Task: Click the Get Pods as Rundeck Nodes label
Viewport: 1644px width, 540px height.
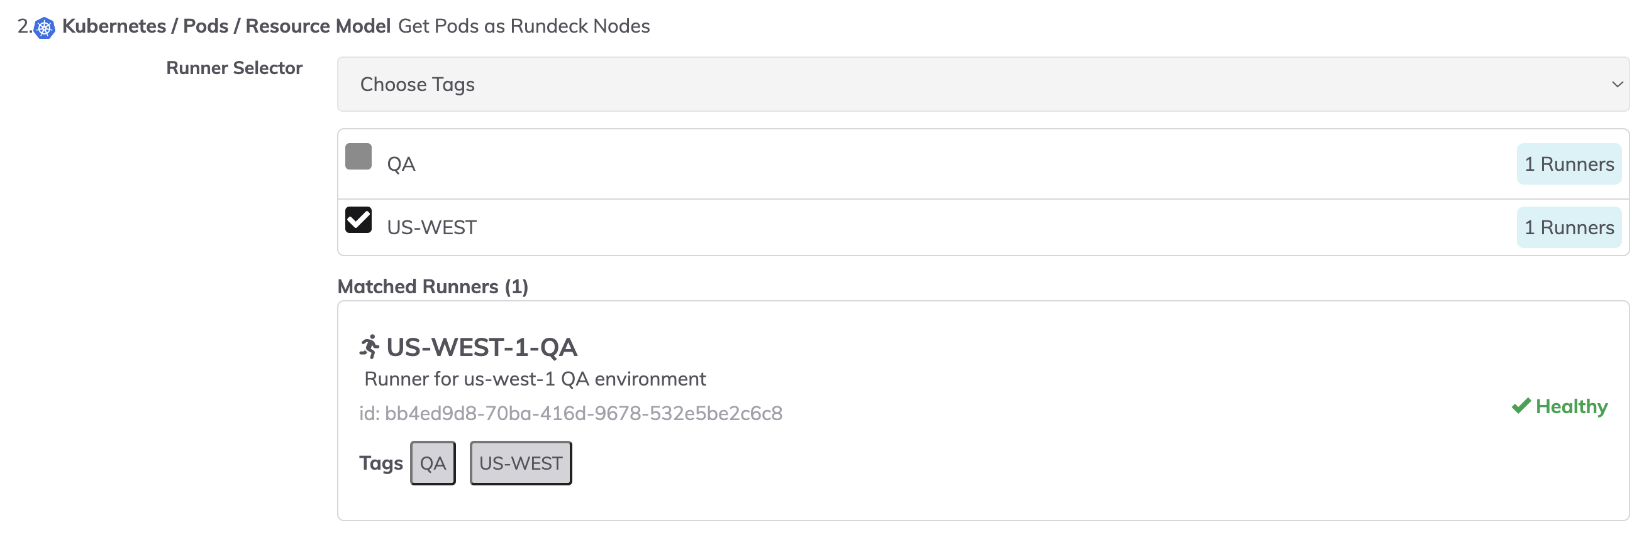Action: pos(523,26)
